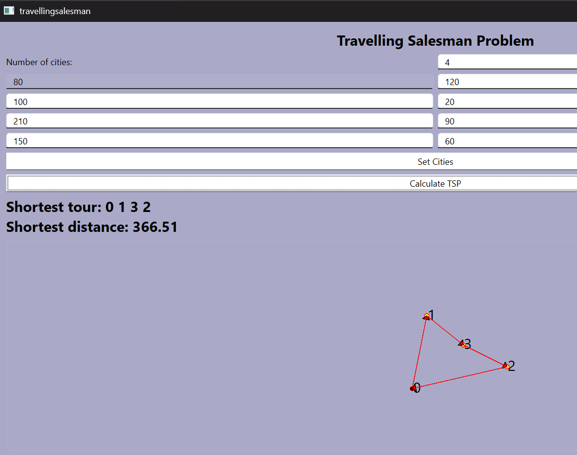Click city node 1 on the graph

(x=426, y=316)
